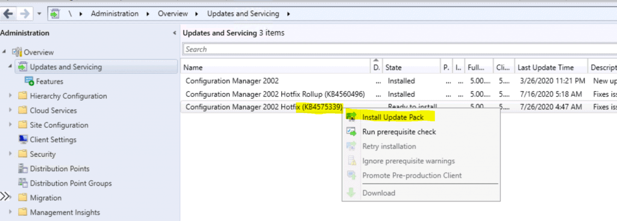Click the breadcrumb root console icon
The image size is (617, 221).
54,14
